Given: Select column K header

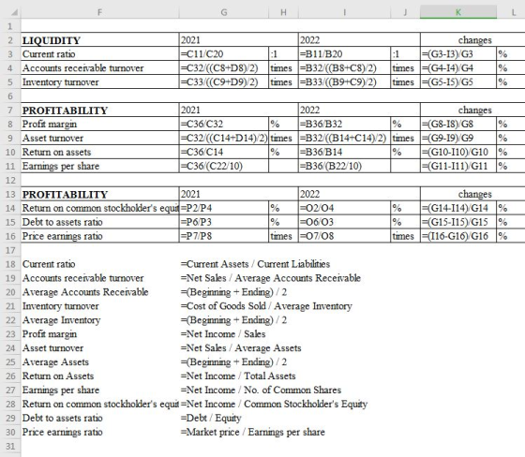Looking at the screenshot, I should pyautogui.click(x=458, y=12).
